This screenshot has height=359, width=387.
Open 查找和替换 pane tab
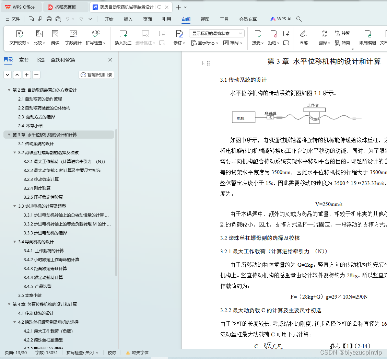[x=63, y=60]
